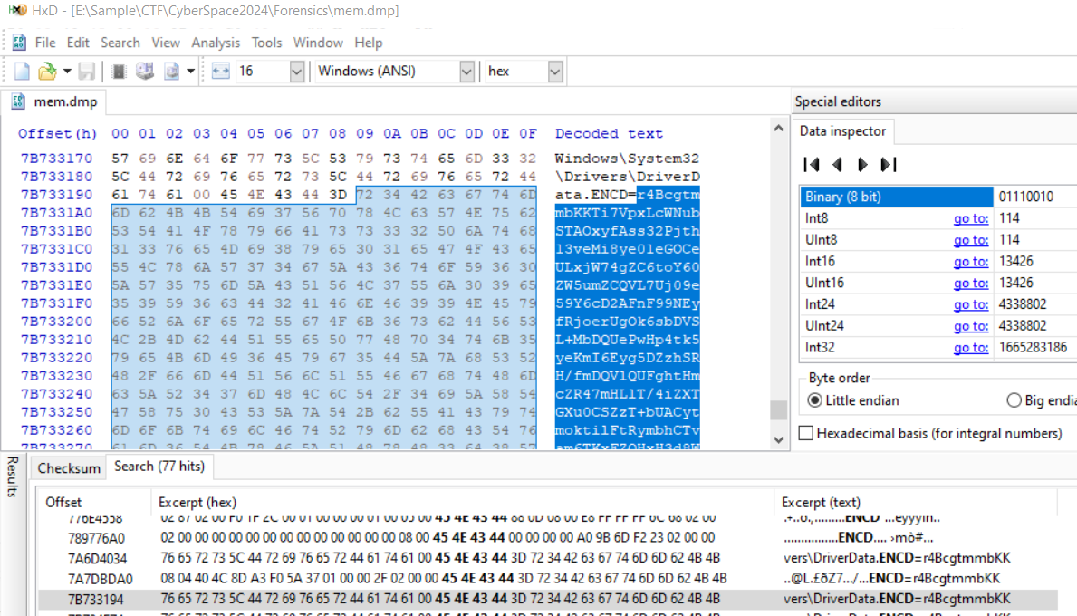Viewport: 1077px width, 616px height.
Task: Switch to the Checksum tab
Action: [x=69, y=467]
